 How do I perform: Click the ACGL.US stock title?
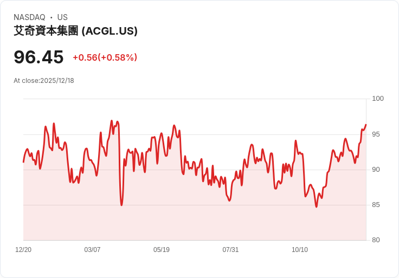click(75, 31)
